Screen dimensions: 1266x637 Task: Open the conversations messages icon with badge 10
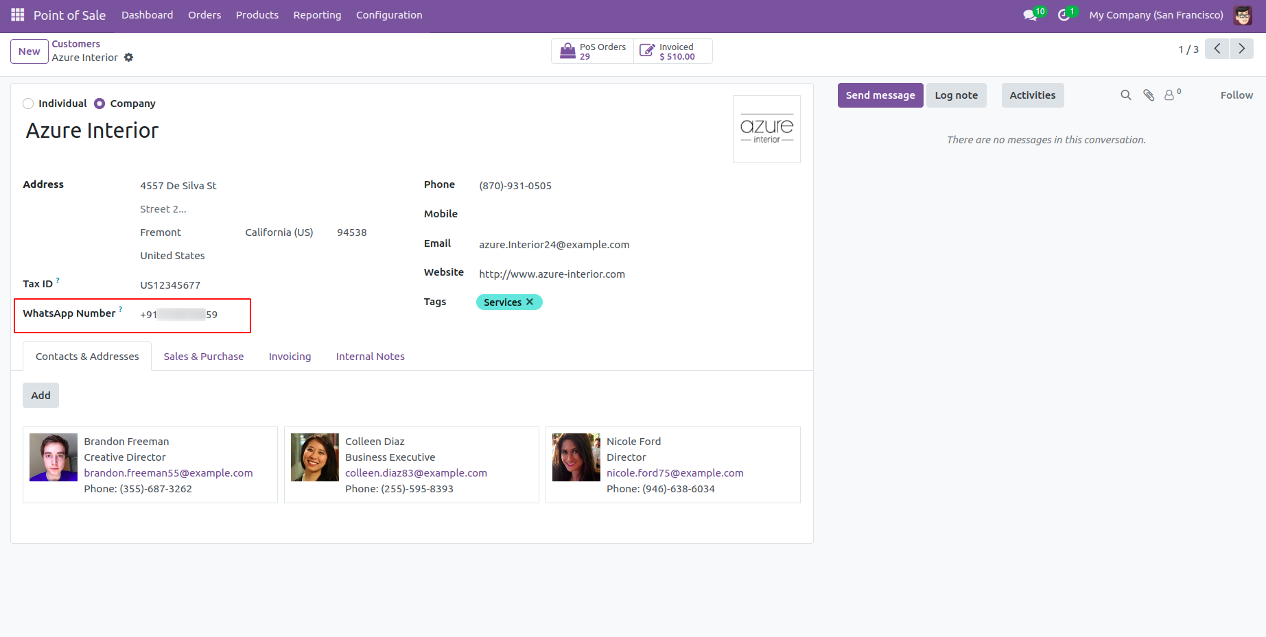click(x=1033, y=14)
